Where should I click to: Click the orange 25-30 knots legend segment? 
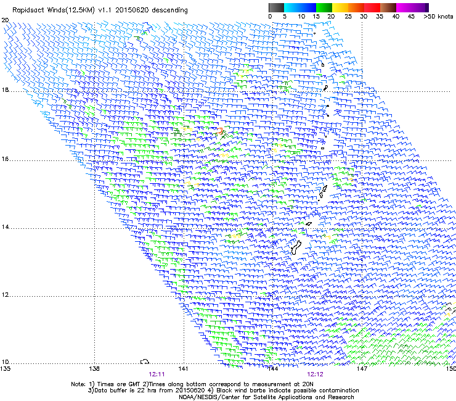click(x=356, y=7)
